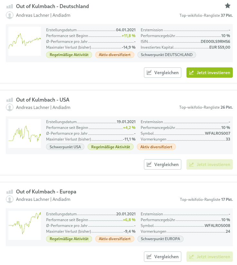Click Aktiv diversifiziert tag in Europa card

114,239
